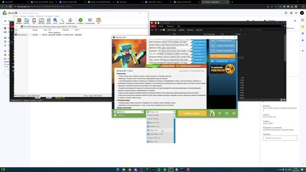
Task: Collapse the version dropdown in TLauncher
Action: [174, 112]
